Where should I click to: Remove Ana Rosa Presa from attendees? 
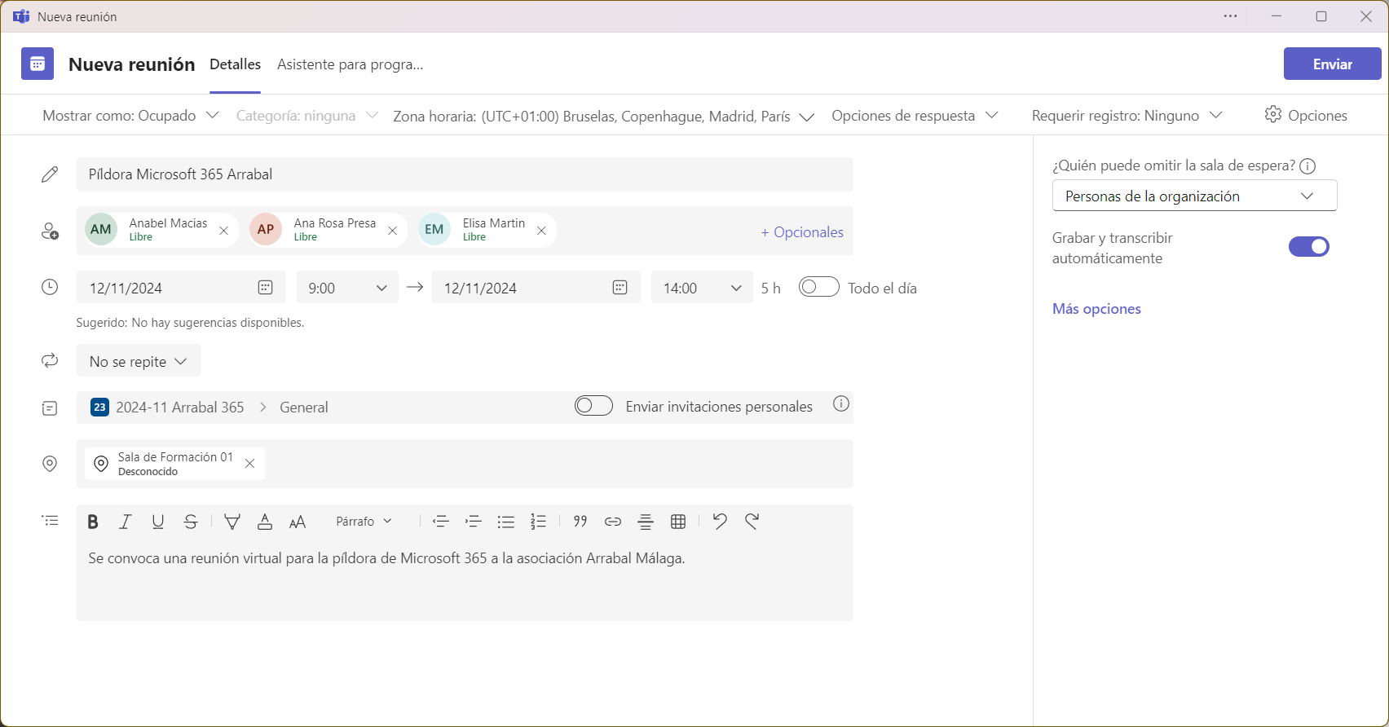(x=393, y=231)
